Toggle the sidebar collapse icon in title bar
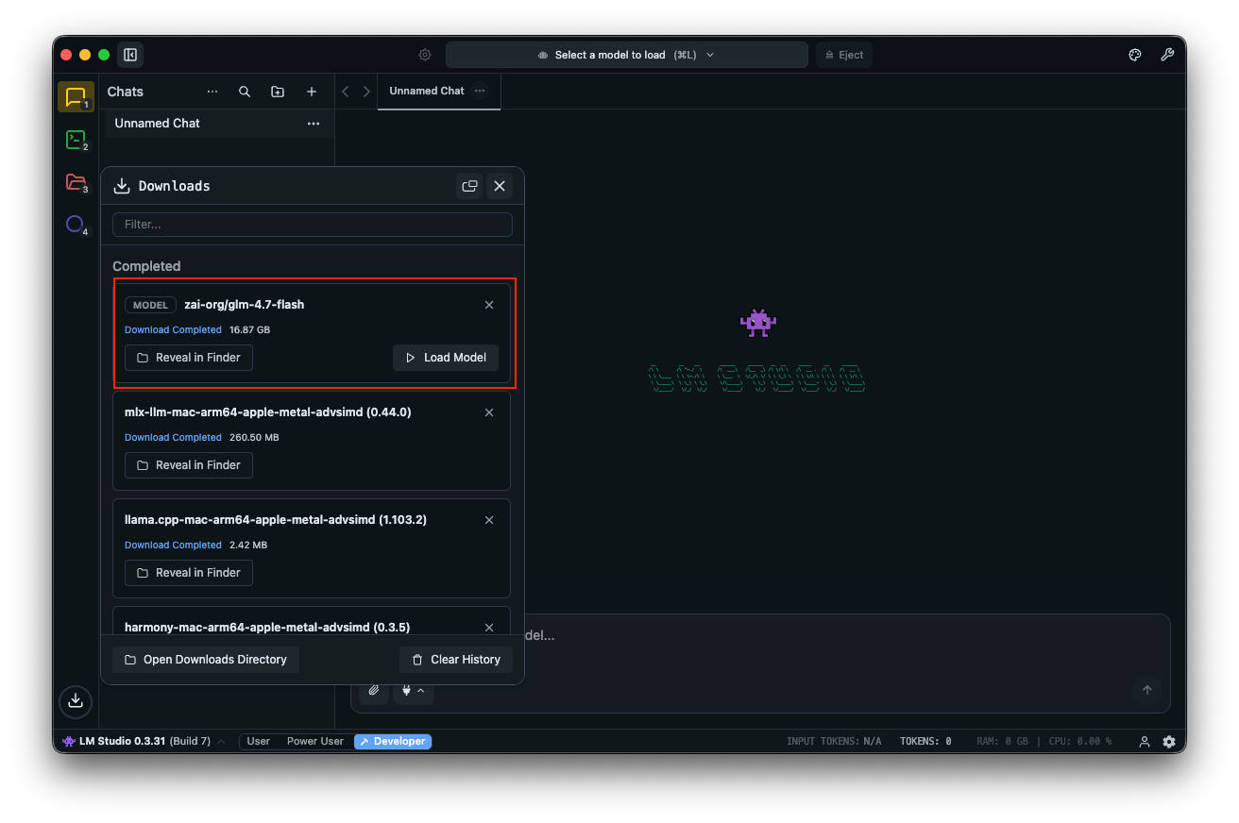The image size is (1239, 823). point(130,55)
